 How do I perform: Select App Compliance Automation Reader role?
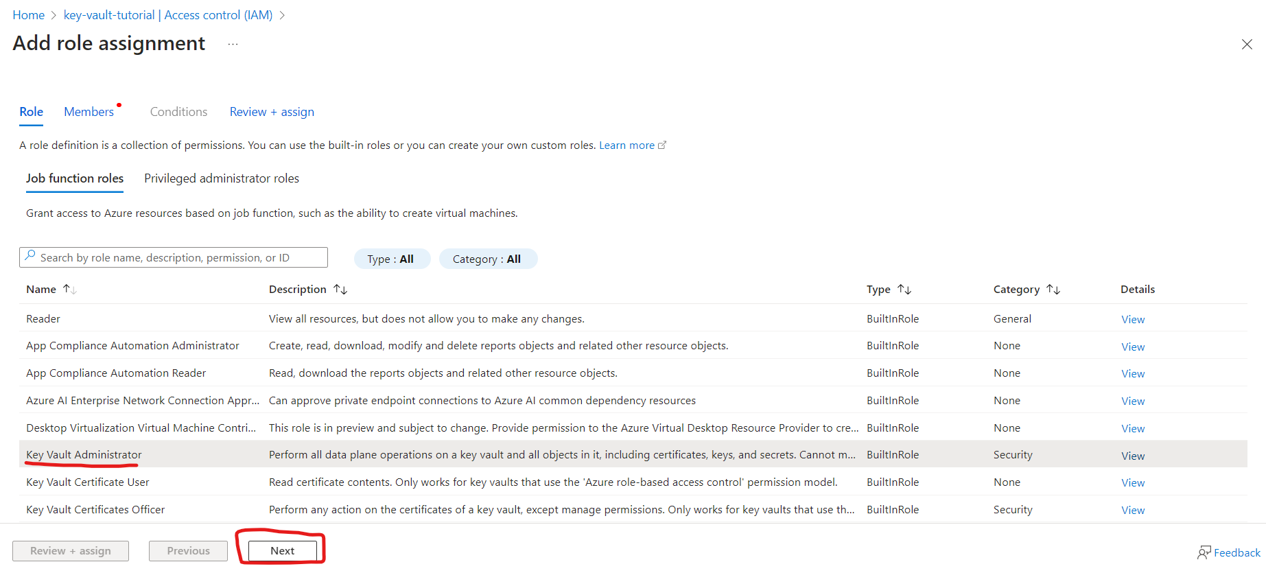(x=633, y=373)
